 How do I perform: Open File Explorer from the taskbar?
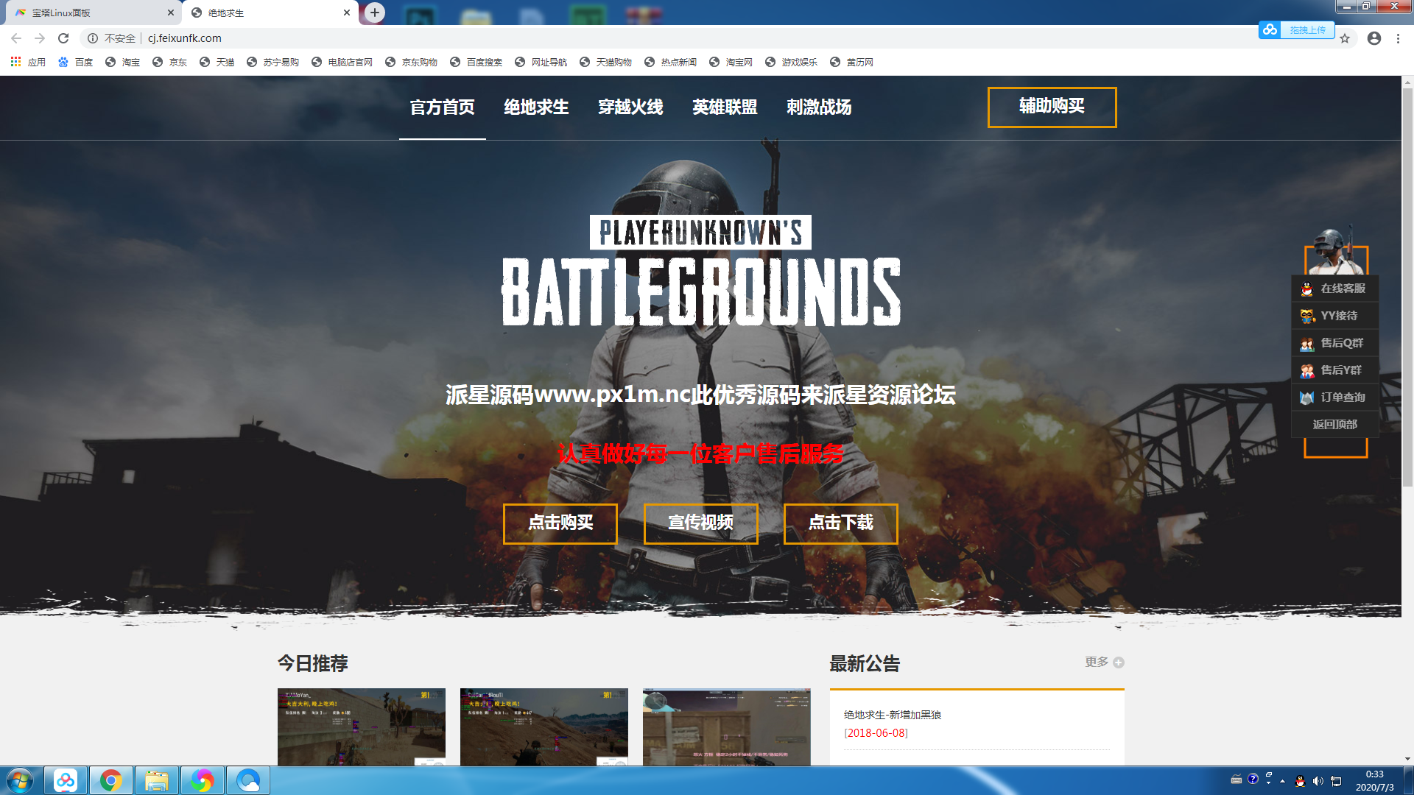coord(157,780)
